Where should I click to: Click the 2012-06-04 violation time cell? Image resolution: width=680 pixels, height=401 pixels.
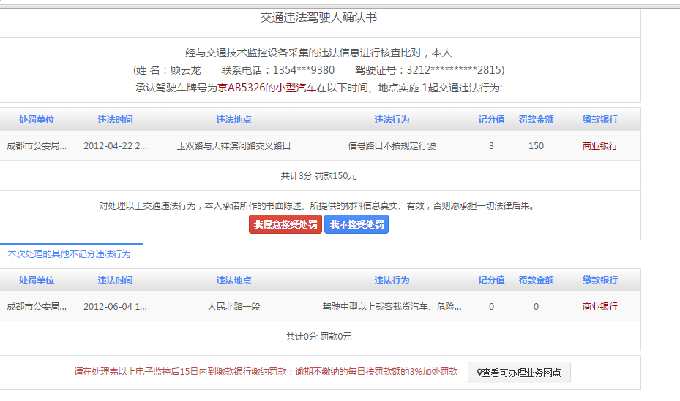click(x=115, y=307)
